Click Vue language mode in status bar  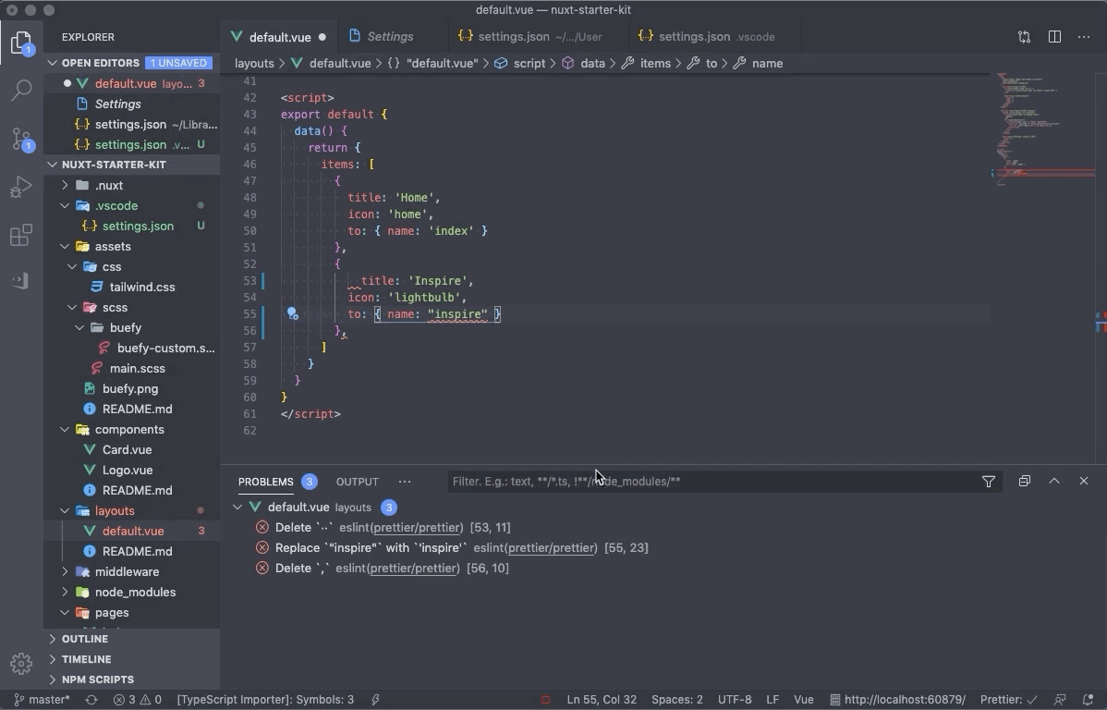(x=803, y=700)
